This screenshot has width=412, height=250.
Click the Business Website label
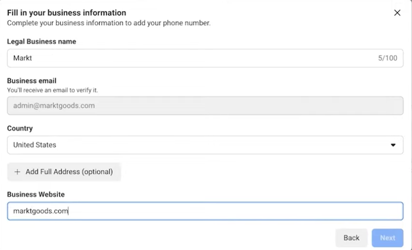pos(36,194)
